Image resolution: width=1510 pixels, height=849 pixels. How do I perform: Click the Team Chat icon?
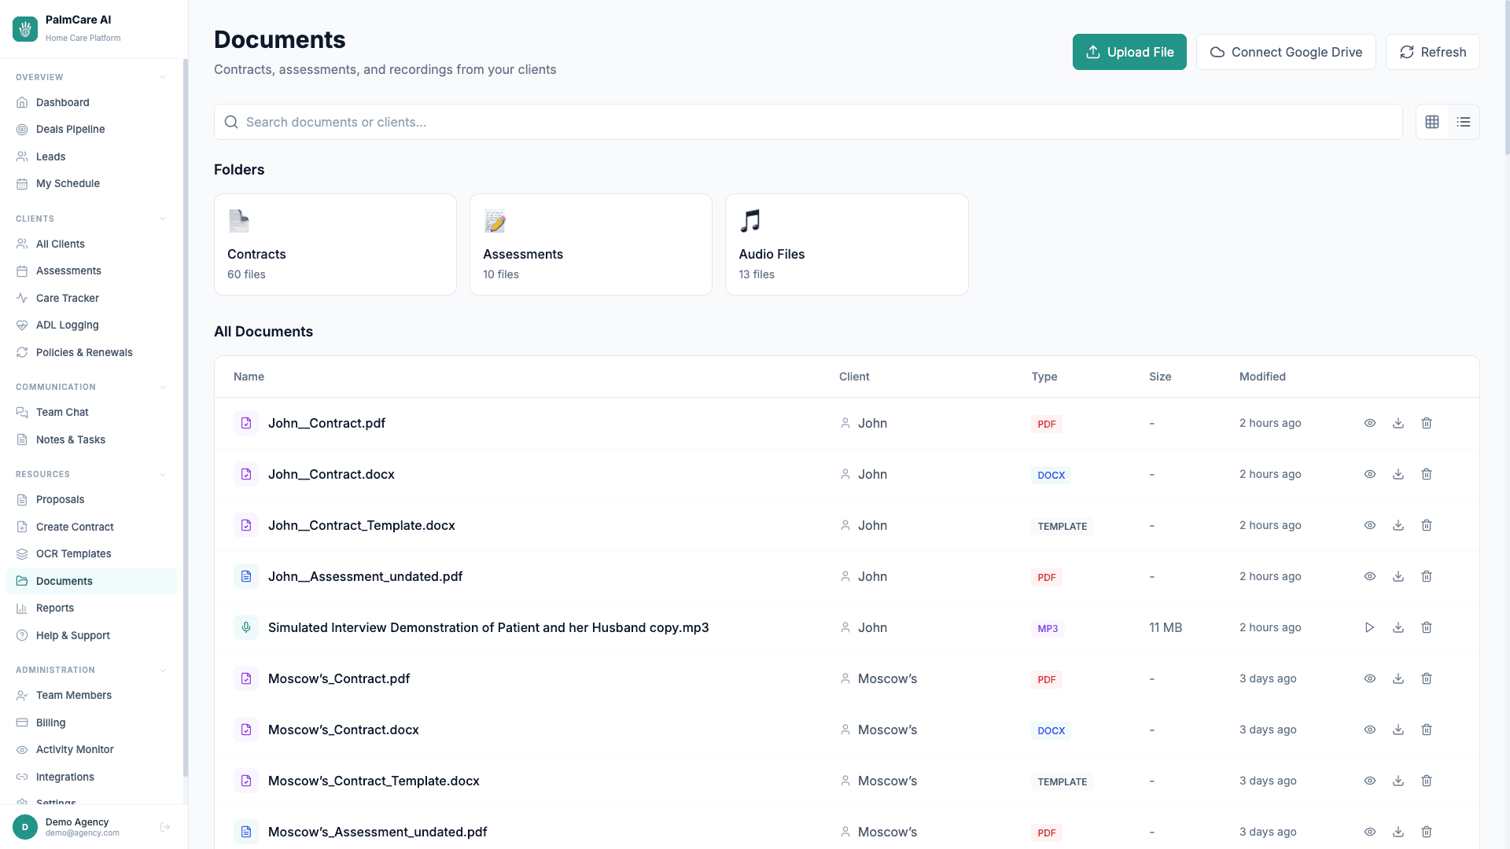pos(22,412)
